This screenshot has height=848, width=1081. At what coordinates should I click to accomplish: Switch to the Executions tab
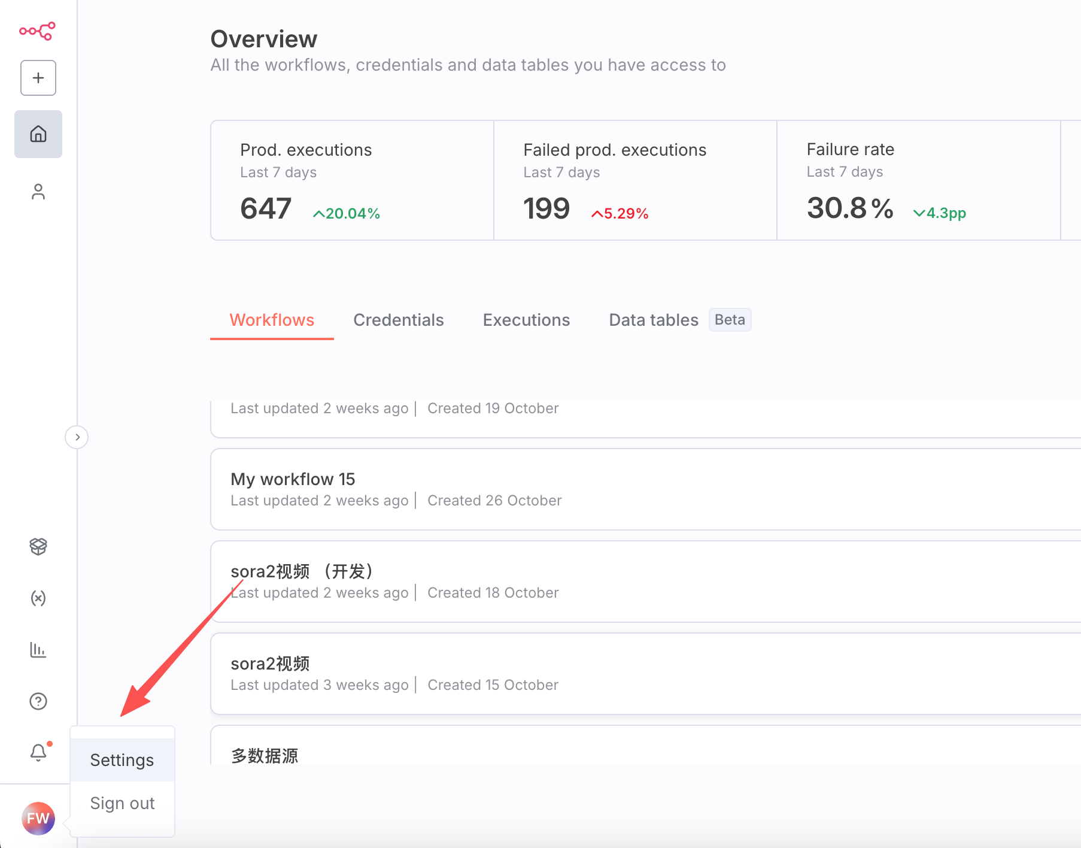(526, 320)
